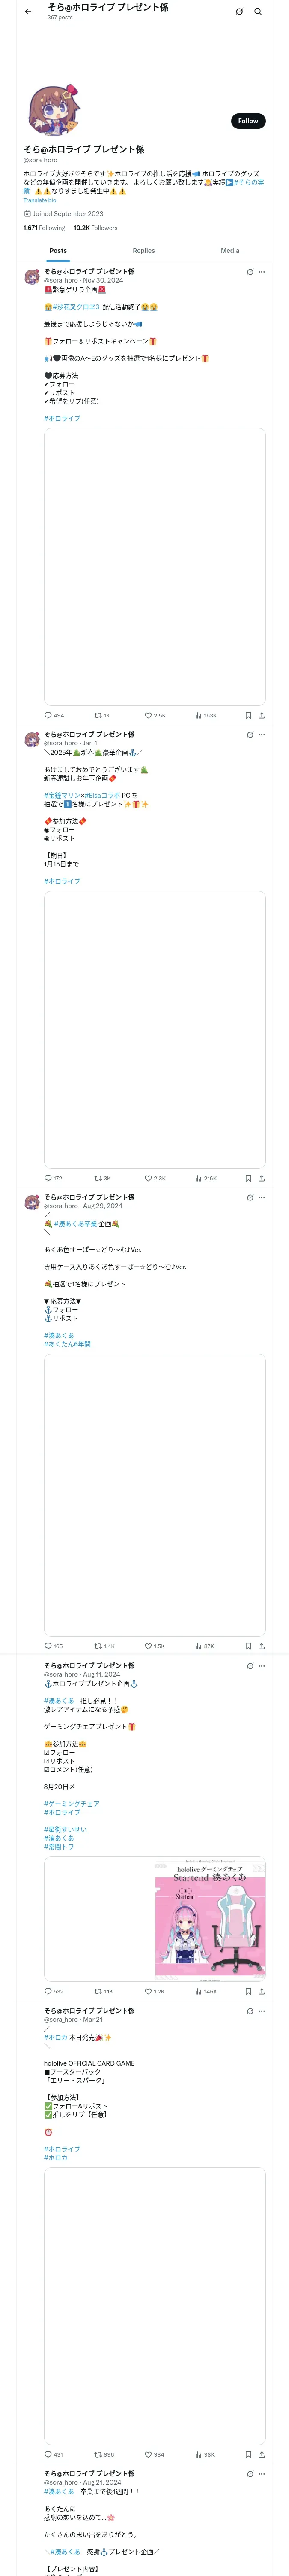Screen dimensions: 289x2576
Task: Open the search icon in the header
Action: tap(258, 12)
